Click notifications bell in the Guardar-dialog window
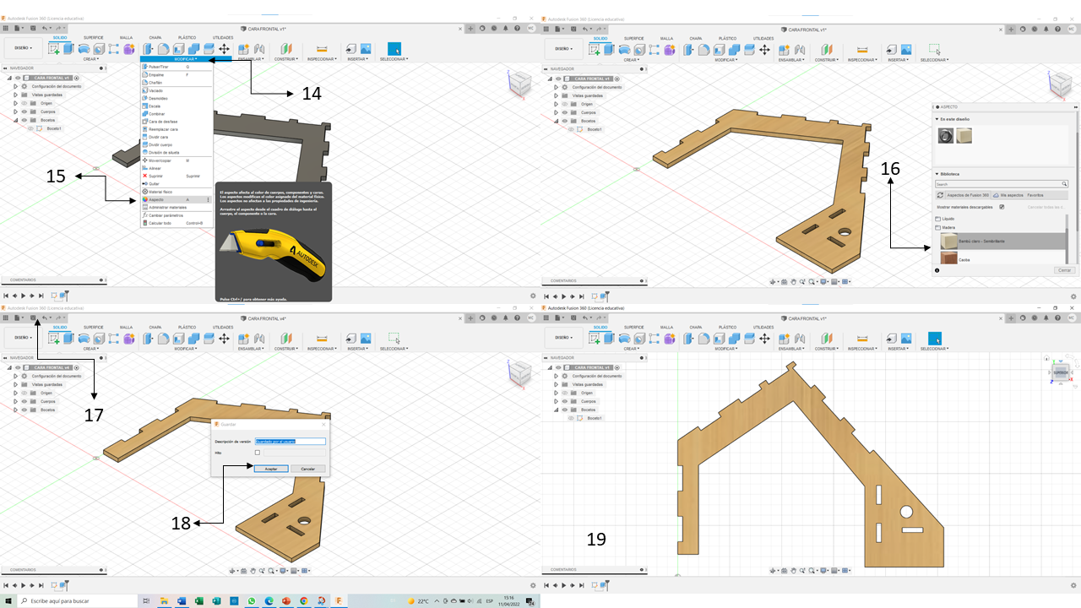The width and height of the screenshot is (1081, 608). (506, 318)
